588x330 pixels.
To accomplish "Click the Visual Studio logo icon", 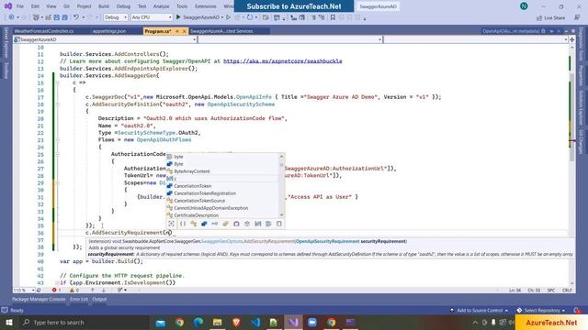I will (8, 6).
